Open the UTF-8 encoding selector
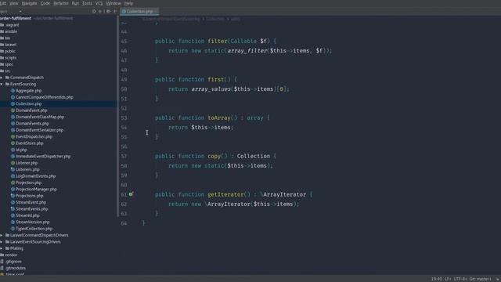This screenshot has height=282, width=501. tap(460, 279)
